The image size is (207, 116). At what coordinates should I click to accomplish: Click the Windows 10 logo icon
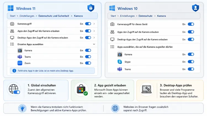click(112, 8)
